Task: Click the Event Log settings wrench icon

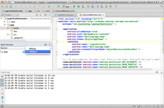Action: (2, 77)
